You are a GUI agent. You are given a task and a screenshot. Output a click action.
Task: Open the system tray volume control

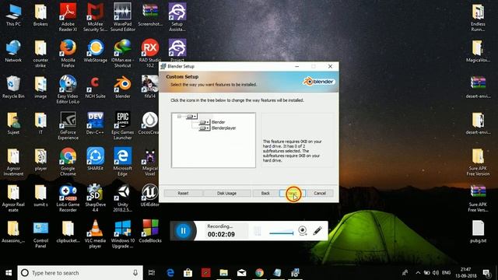[436, 273]
